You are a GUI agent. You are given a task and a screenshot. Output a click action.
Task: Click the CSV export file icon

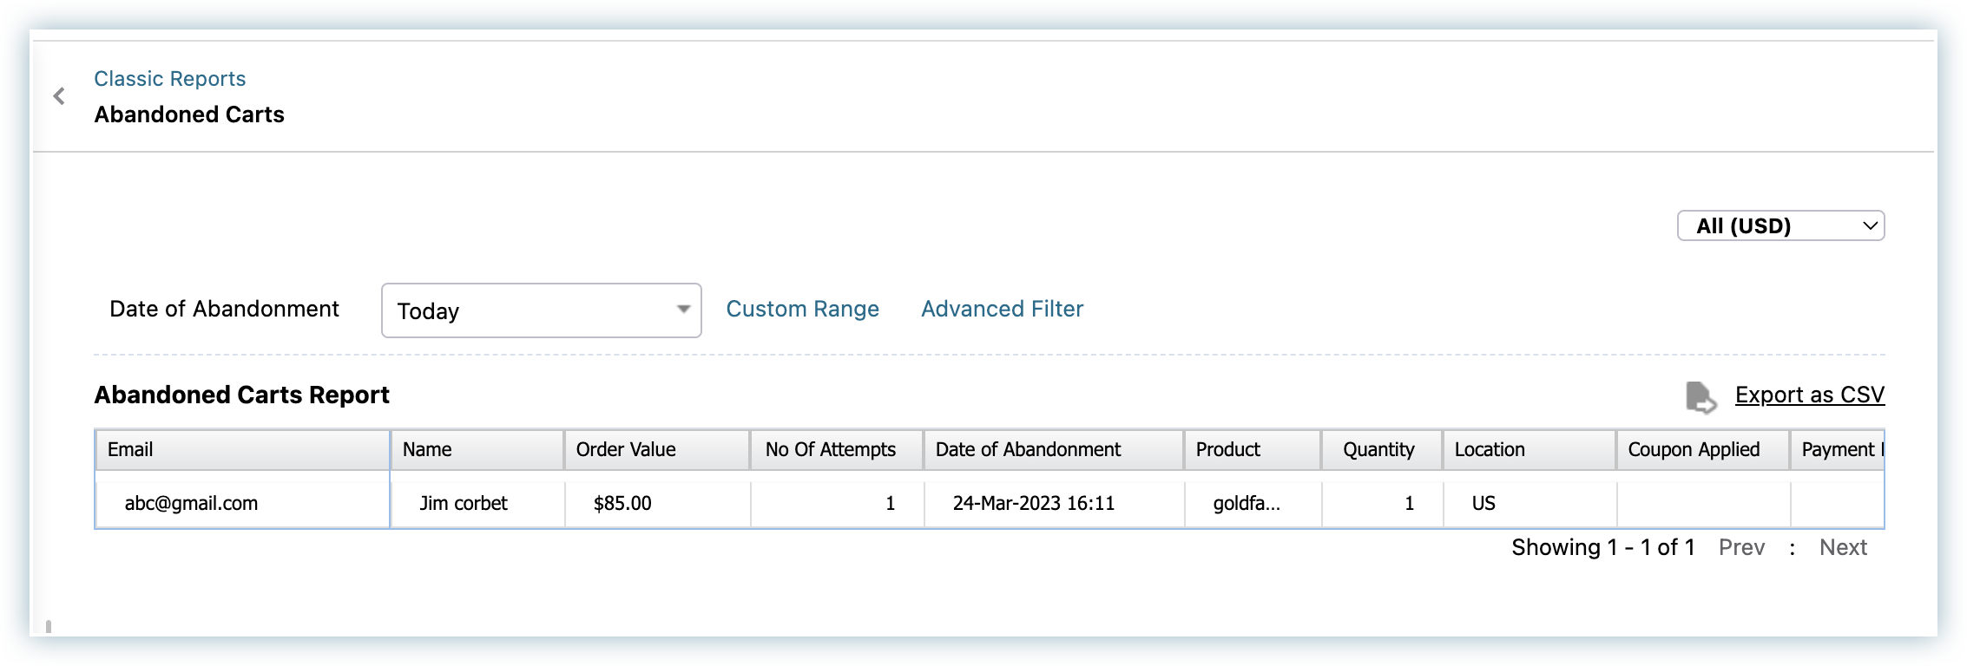coord(1700,397)
